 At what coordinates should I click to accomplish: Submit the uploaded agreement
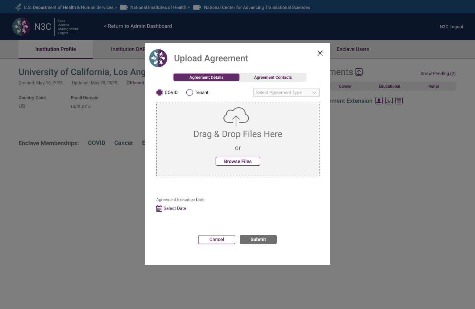(x=258, y=239)
